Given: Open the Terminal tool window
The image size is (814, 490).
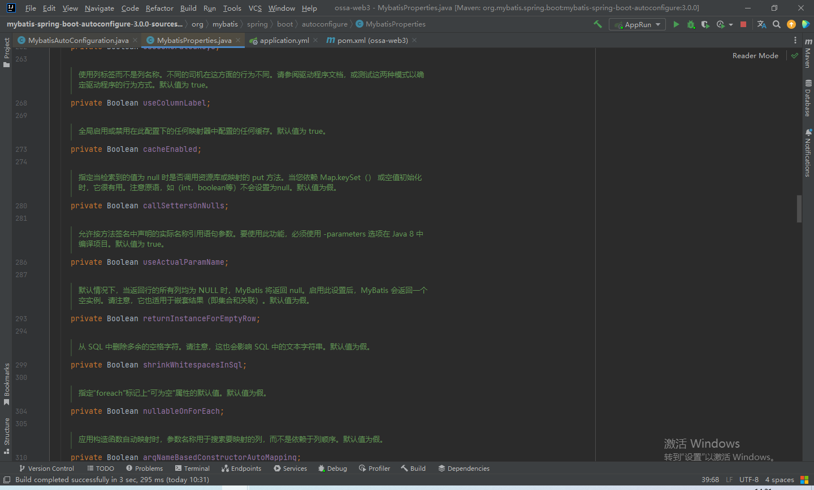Looking at the screenshot, I should click(x=192, y=469).
